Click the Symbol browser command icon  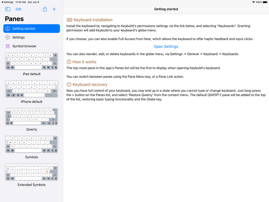pyautogui.click(x=7, y=46)
